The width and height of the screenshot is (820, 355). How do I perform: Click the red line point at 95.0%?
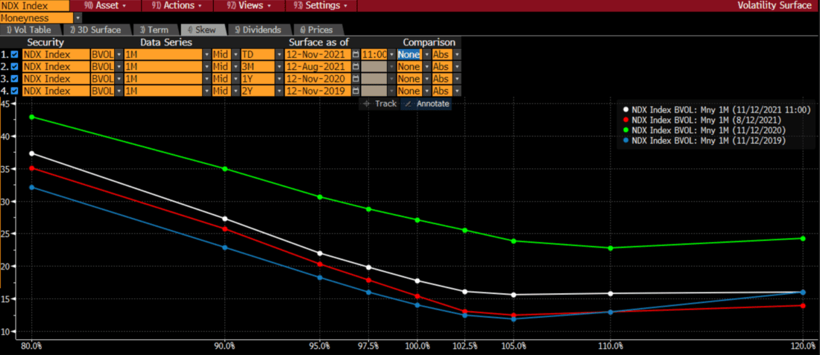[x=320, y=264]
